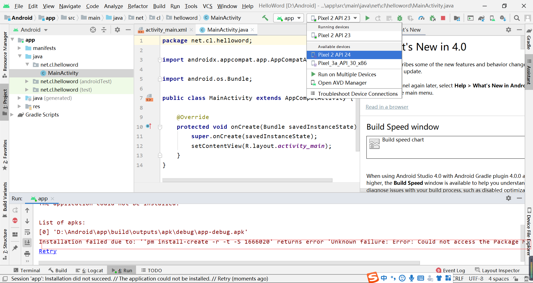The width and height of the screenshot is (533, 283).
Task: Open the Logcat tool window
Action: click(x=89, y=270)
